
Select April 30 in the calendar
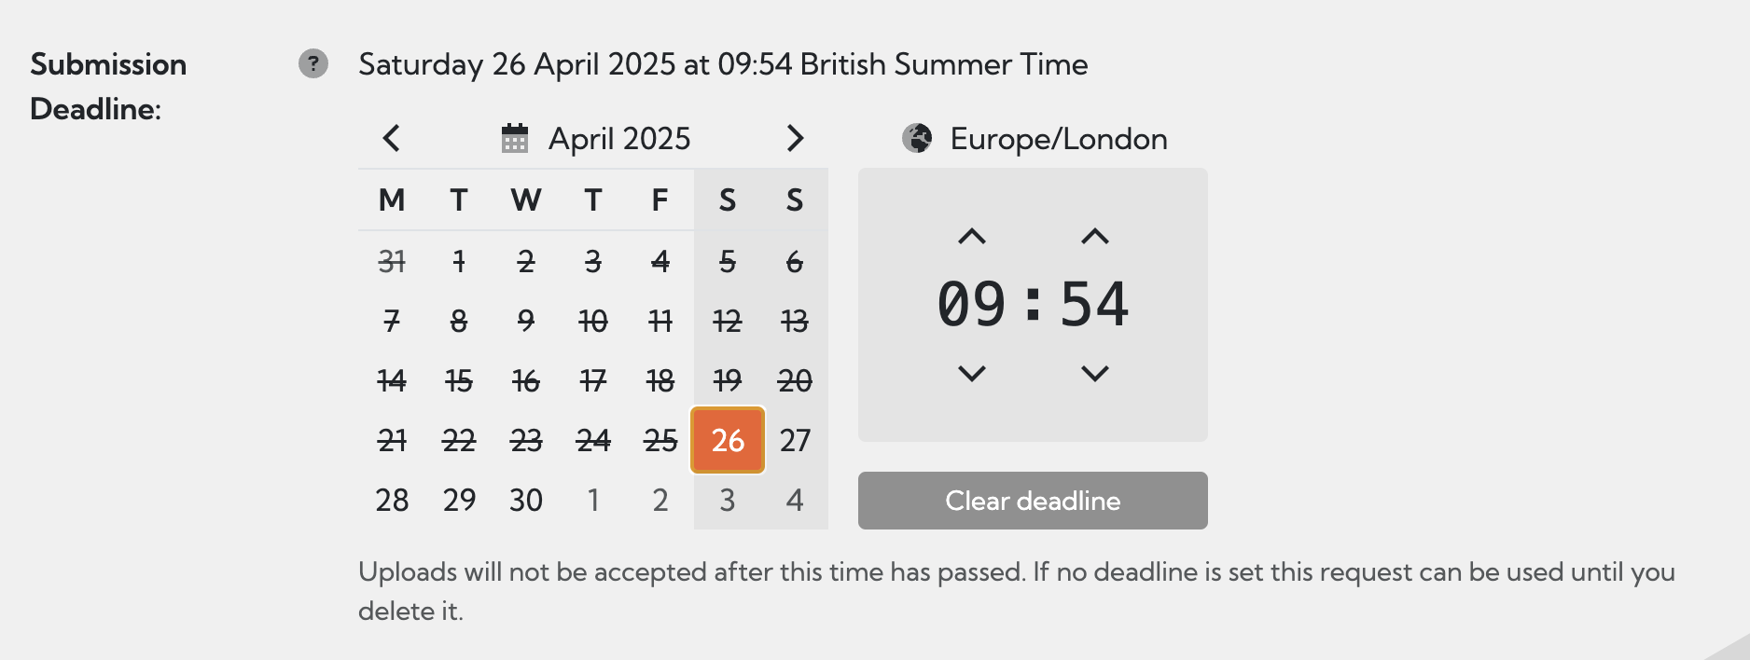(526, 500)
